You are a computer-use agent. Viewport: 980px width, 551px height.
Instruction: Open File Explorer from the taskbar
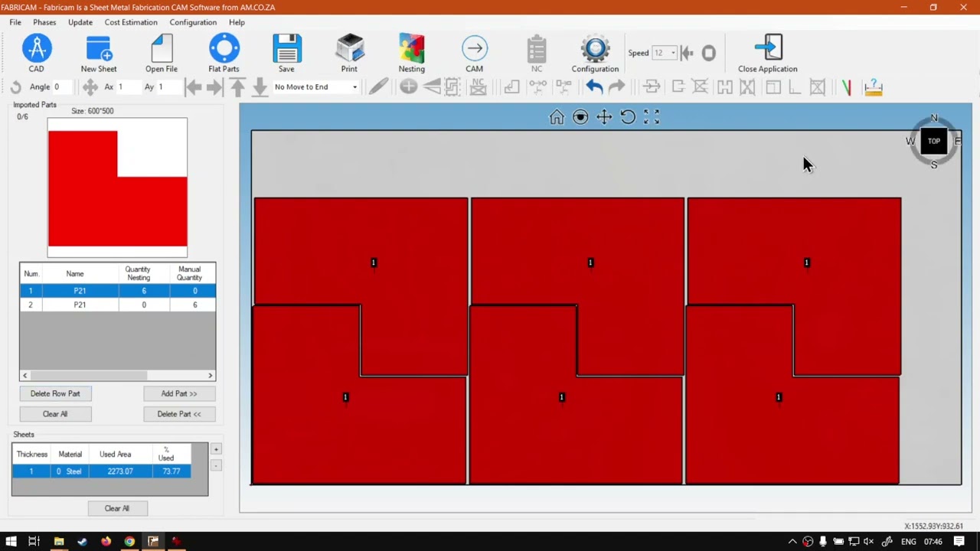click(x=58, y=542)
